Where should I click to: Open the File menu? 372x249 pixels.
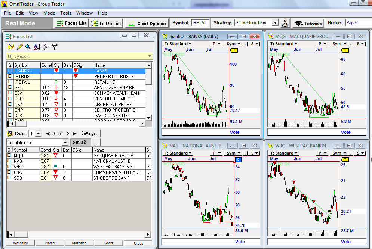pos(7,13)
